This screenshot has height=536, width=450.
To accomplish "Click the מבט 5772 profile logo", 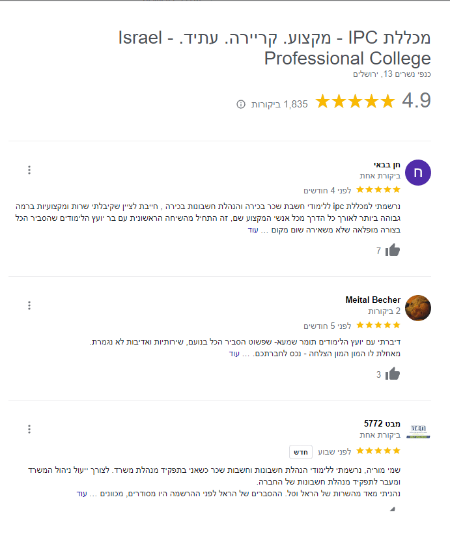I will pos(418,431).
